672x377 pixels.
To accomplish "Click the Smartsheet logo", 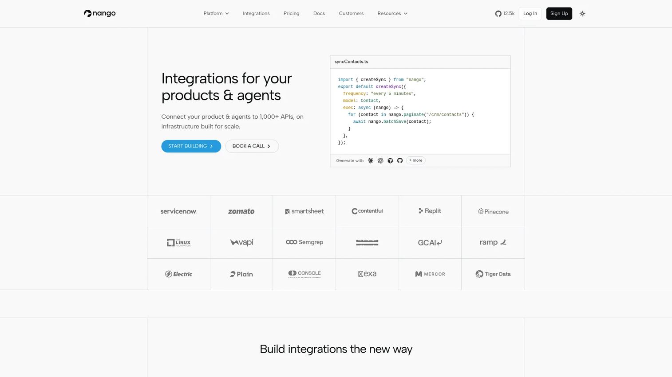I will point(304,211).
